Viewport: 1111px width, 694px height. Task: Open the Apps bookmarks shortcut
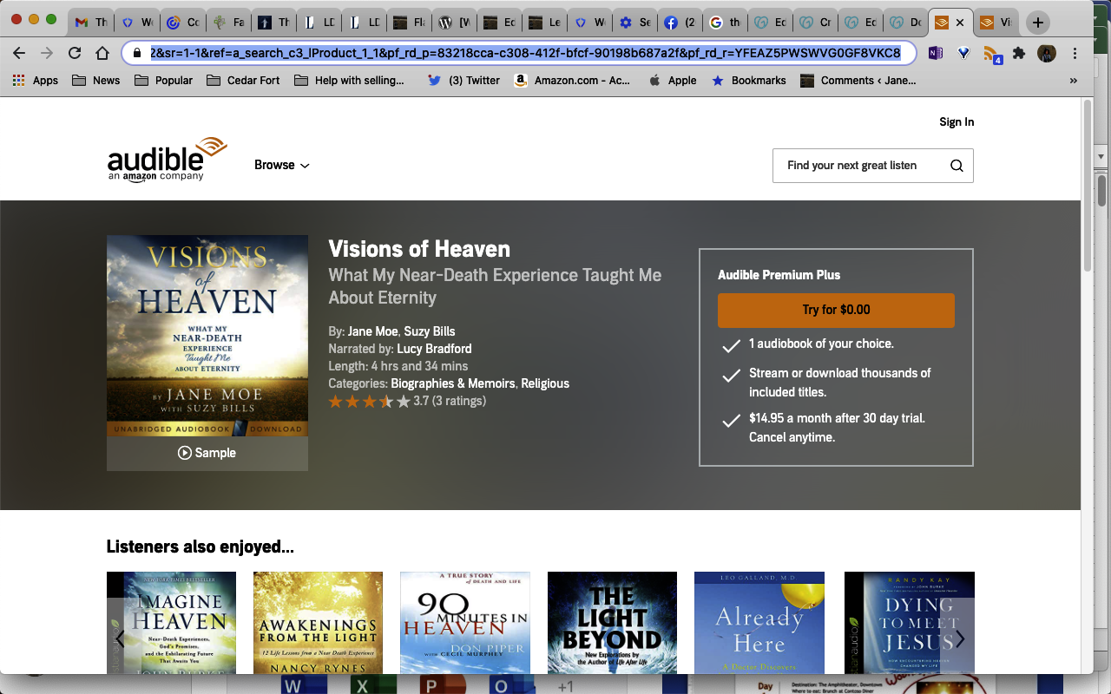[x=36, y=80]
